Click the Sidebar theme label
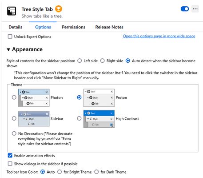 (x=57, y=119)
